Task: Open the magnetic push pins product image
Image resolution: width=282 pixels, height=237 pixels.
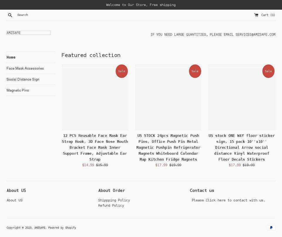Action: point(168,97)
